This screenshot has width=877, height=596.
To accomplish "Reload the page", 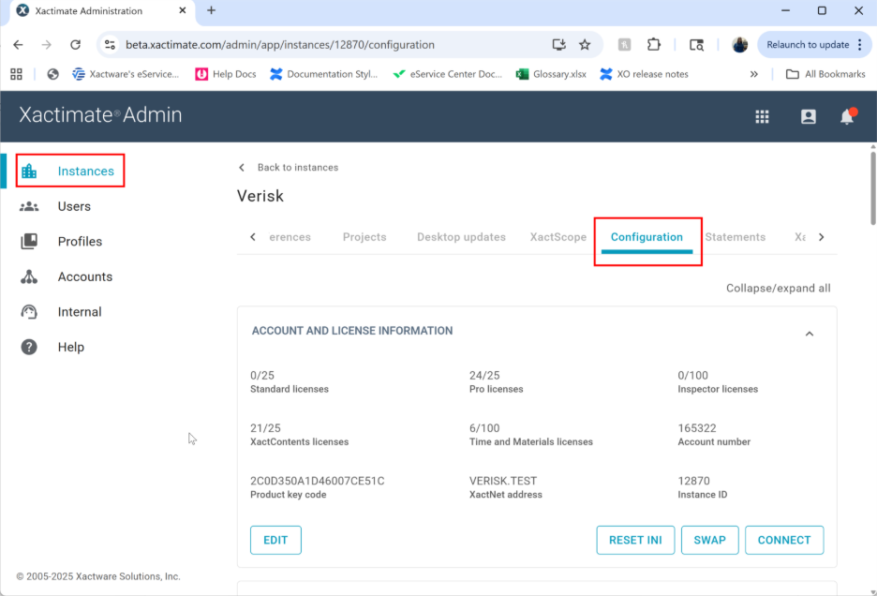I will click(76, 45).
